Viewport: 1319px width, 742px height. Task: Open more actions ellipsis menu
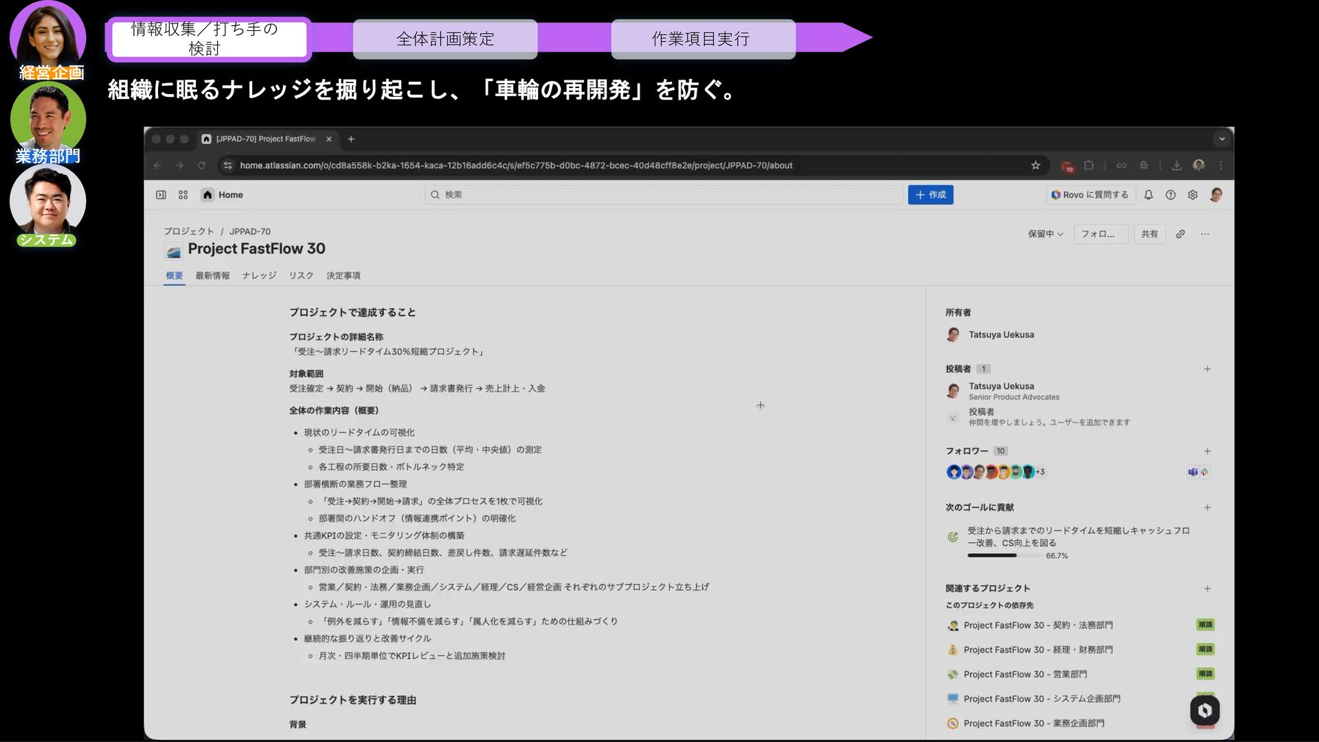[x=1205, y=234]
